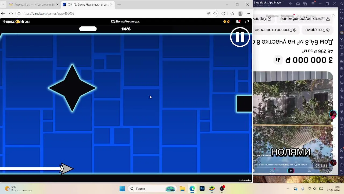Image resolution: width=344 pixels, height=194 pixels.
Task: Open the weather widget 9°C
Action: pos(18,189)
